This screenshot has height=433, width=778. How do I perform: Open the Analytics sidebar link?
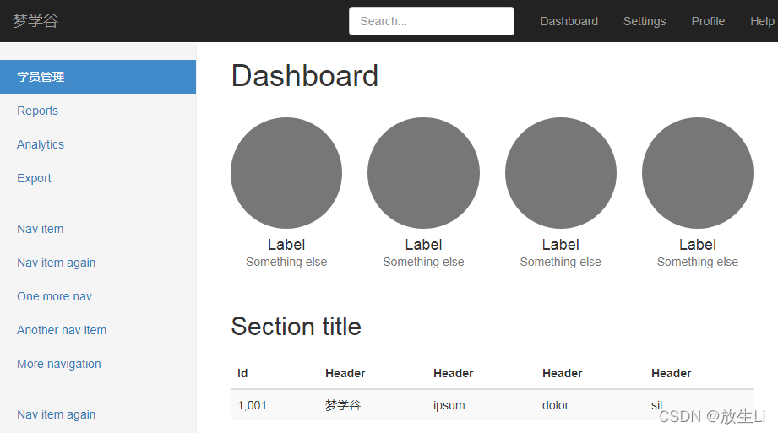coord(41,144)
